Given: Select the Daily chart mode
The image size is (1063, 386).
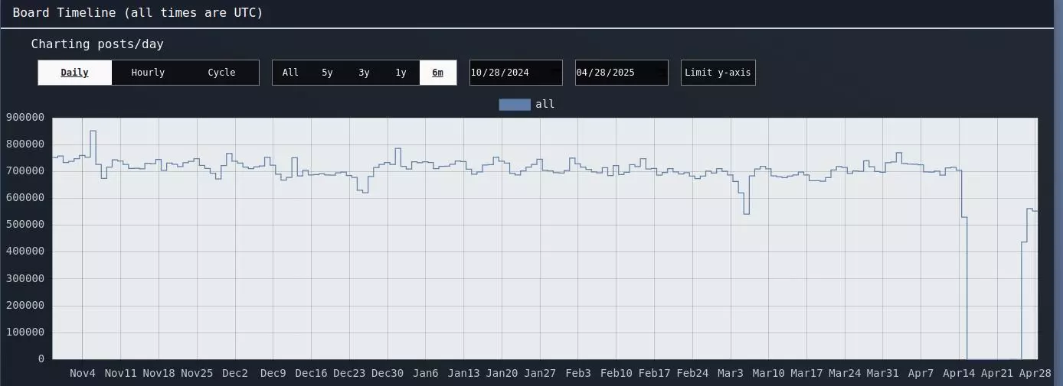Looking at the screenshot, I should click(x=75, y=73).
